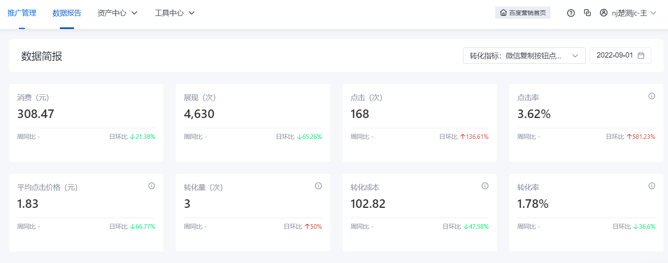The image size is (668, 263).
Task: Click the user avatar icon beside nj楚测jc-主
Action: tap(604, 13)
